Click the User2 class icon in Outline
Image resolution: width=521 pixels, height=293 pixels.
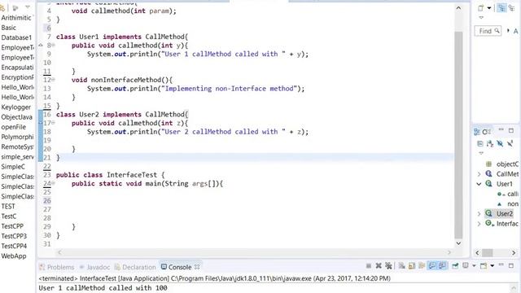(x=488, y=213)
